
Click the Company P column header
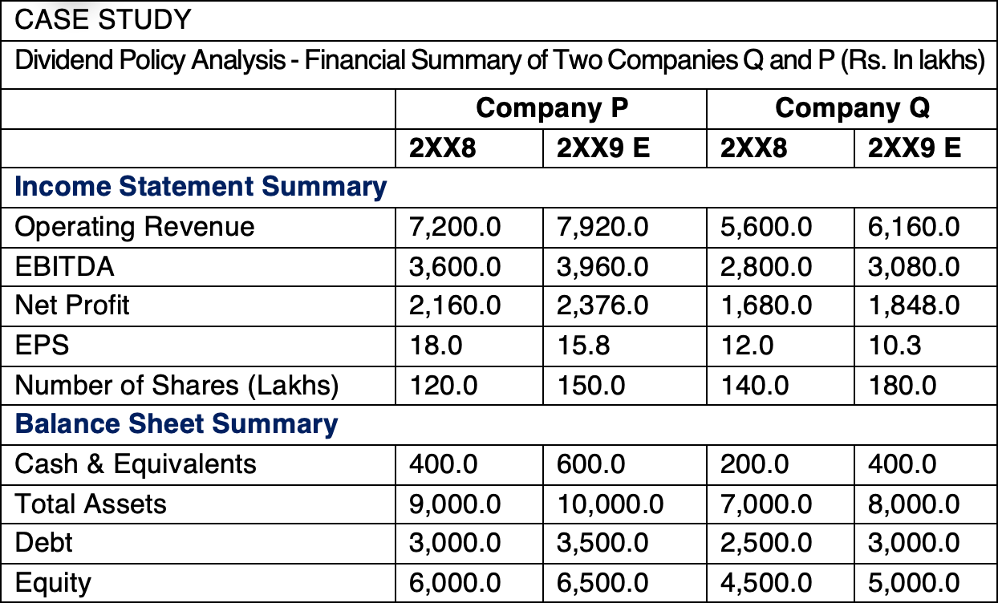point(551,108)
